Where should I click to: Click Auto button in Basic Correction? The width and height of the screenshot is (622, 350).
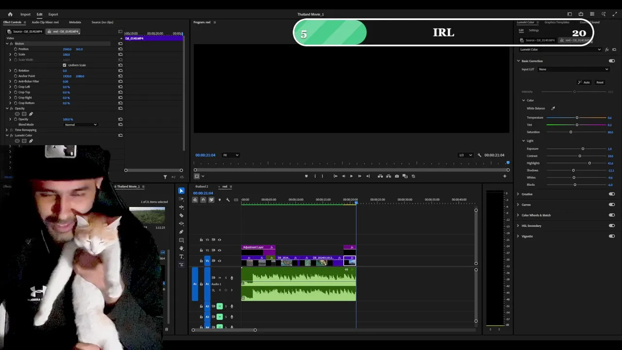coord(584,83)
